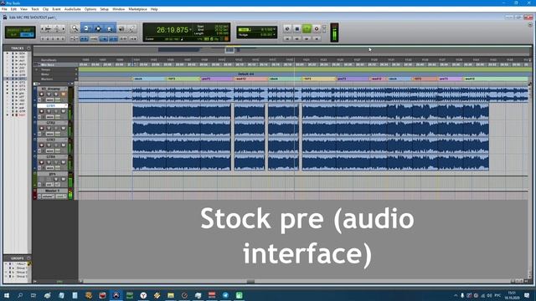Add a marker with Markers plus button

(76, 79)
